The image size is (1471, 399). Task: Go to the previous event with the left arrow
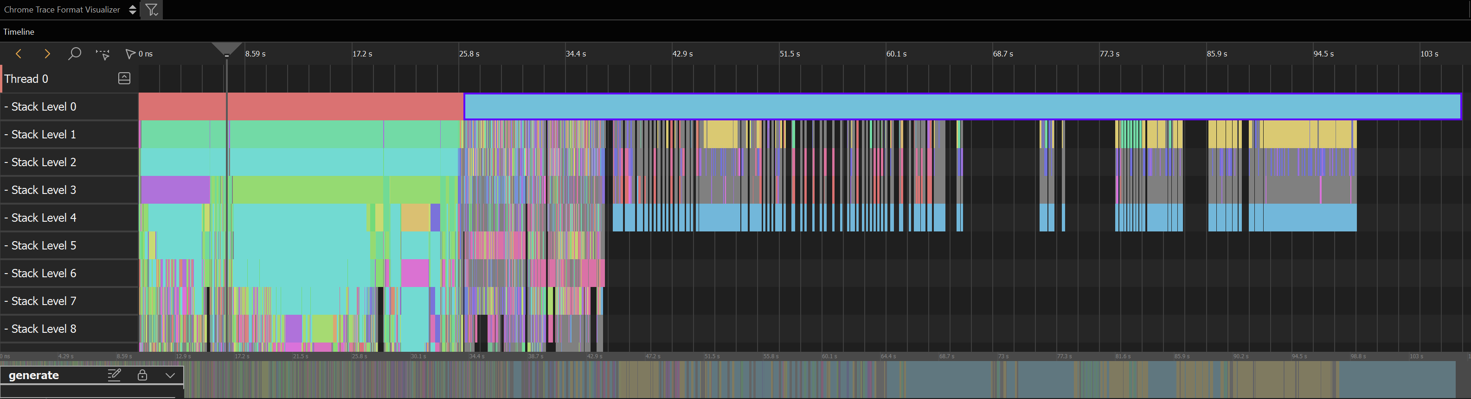[18, 54]
